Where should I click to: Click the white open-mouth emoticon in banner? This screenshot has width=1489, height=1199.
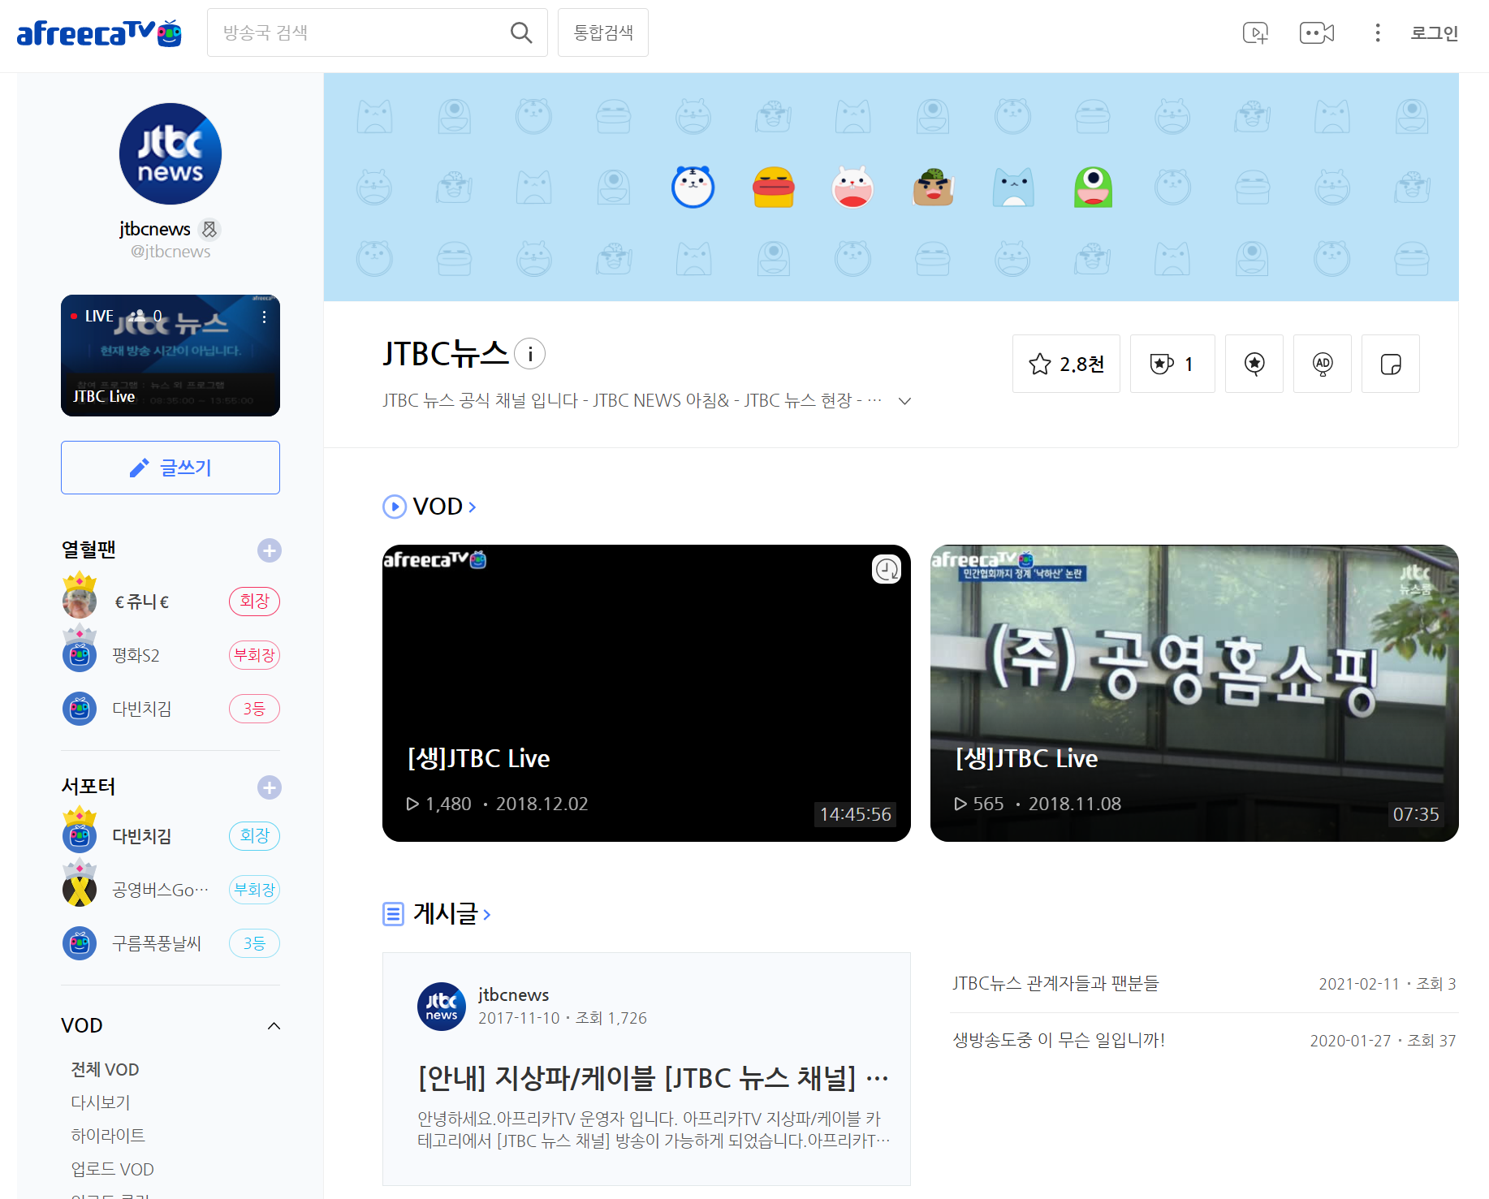click(852, 188)
